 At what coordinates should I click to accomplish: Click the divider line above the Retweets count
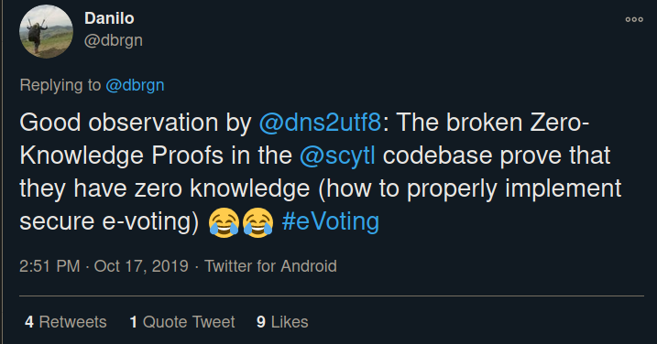click(332, 296)
